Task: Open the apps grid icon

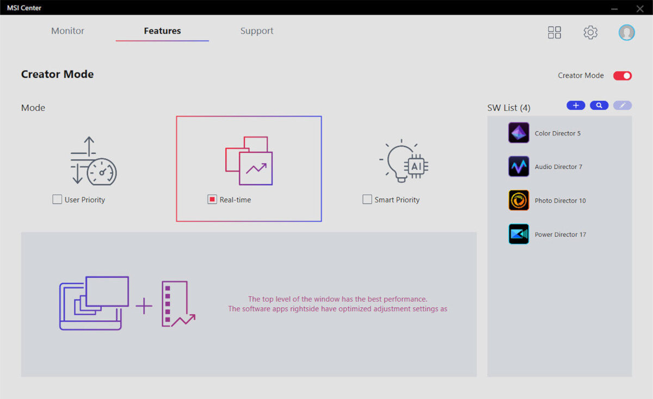Action: tap(554, 33)
